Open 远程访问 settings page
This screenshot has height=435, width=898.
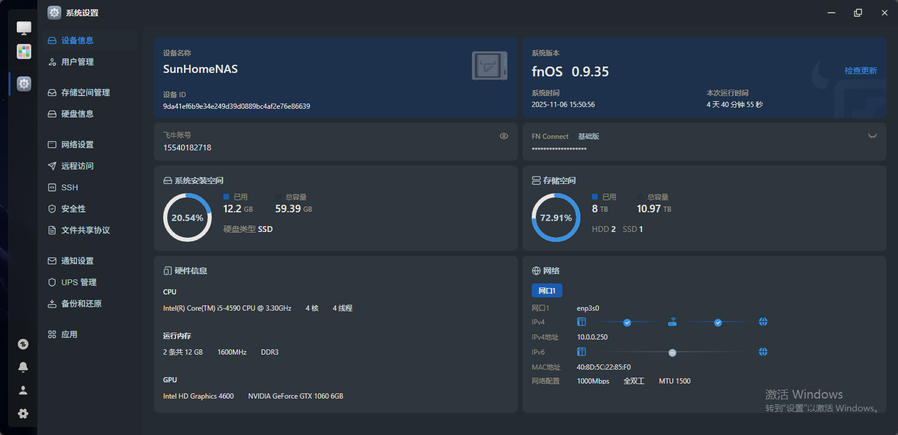point(78,166)
